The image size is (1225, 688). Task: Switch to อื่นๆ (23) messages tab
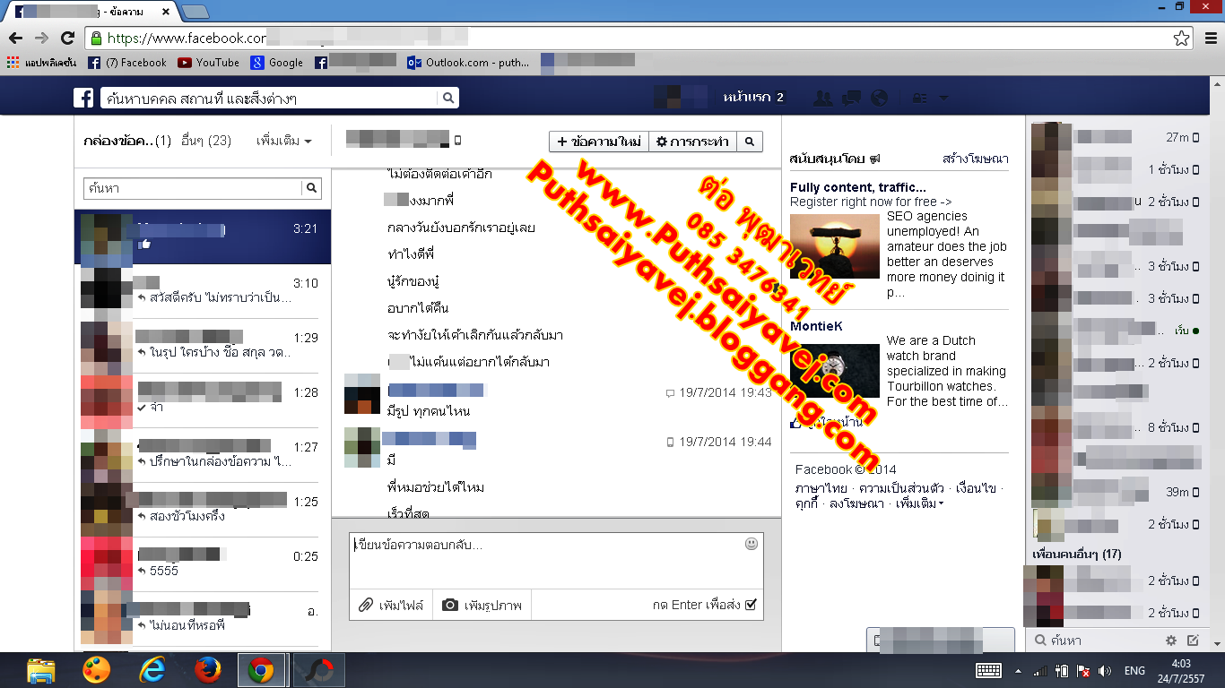pos(206,141)
